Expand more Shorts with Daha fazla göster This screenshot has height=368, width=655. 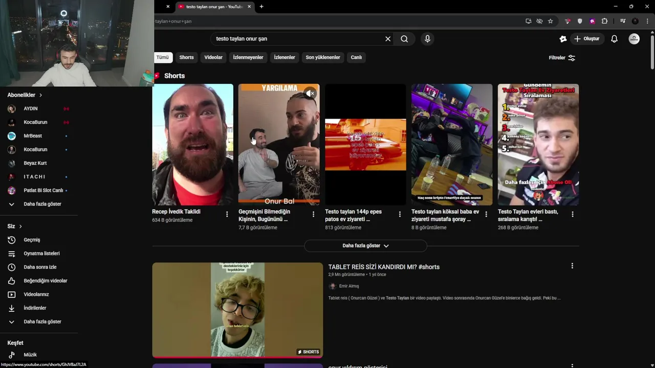(x=365, y=246)
